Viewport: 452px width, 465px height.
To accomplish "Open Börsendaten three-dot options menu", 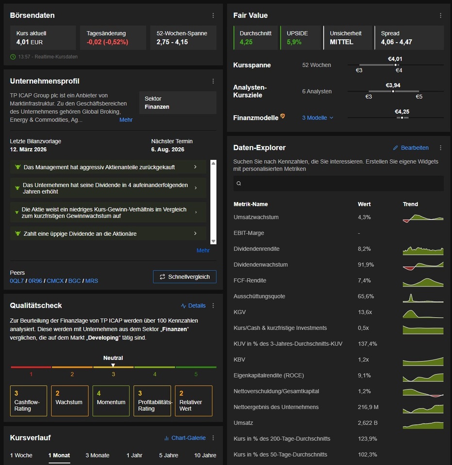I will click(x=213, y=15).
